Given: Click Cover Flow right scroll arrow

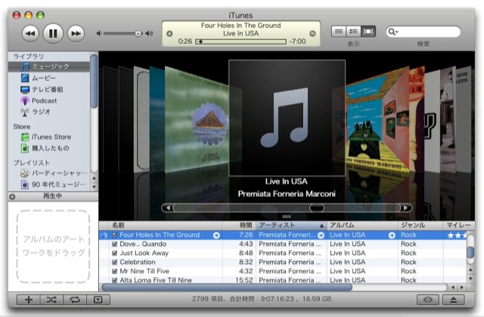Looking at the screenshot, I should coord(405,208).
